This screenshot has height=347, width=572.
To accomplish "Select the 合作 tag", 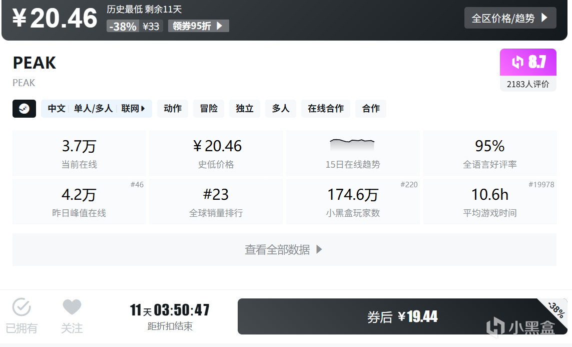I will (371, 108).
